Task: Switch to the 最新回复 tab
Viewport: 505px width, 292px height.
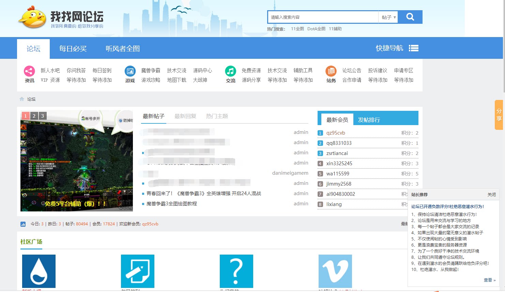Action: [185, 116]
